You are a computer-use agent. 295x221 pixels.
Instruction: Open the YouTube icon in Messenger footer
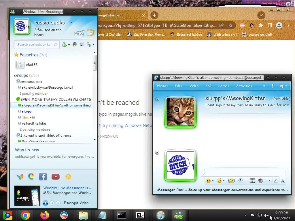56,177
